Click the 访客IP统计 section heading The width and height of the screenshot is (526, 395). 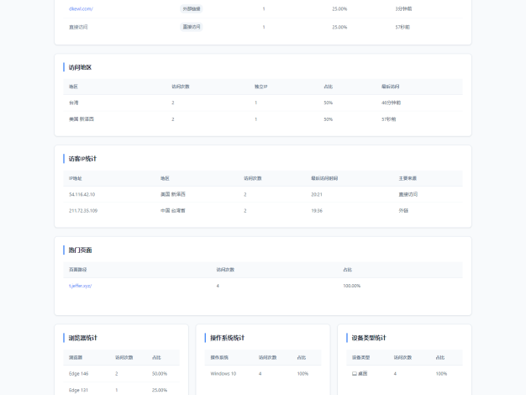pos(82,159)
